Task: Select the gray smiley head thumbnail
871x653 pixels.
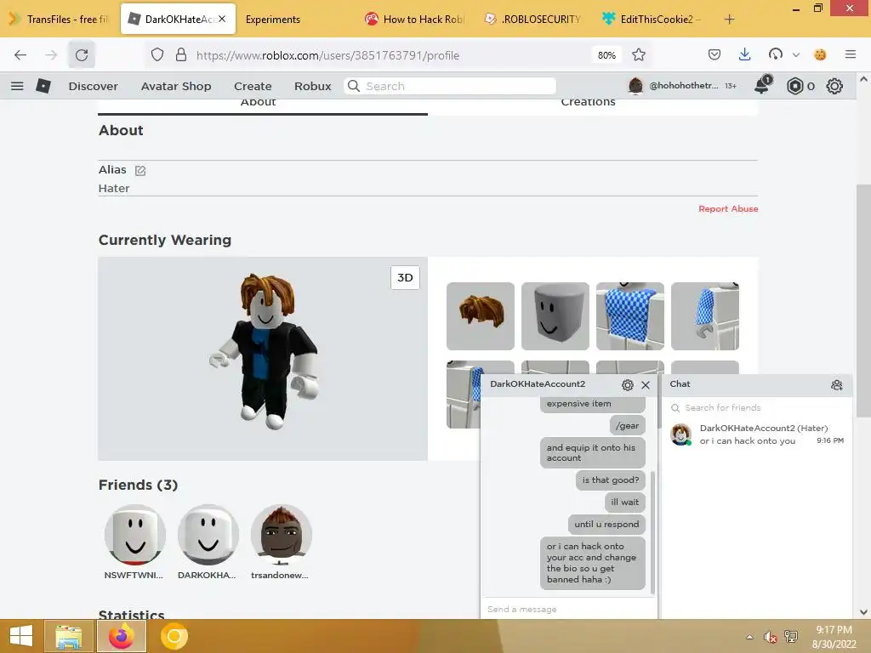Action: (555, 316)
